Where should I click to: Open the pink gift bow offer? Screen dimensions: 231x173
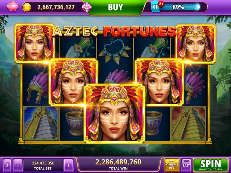click(x=87, y=7)
